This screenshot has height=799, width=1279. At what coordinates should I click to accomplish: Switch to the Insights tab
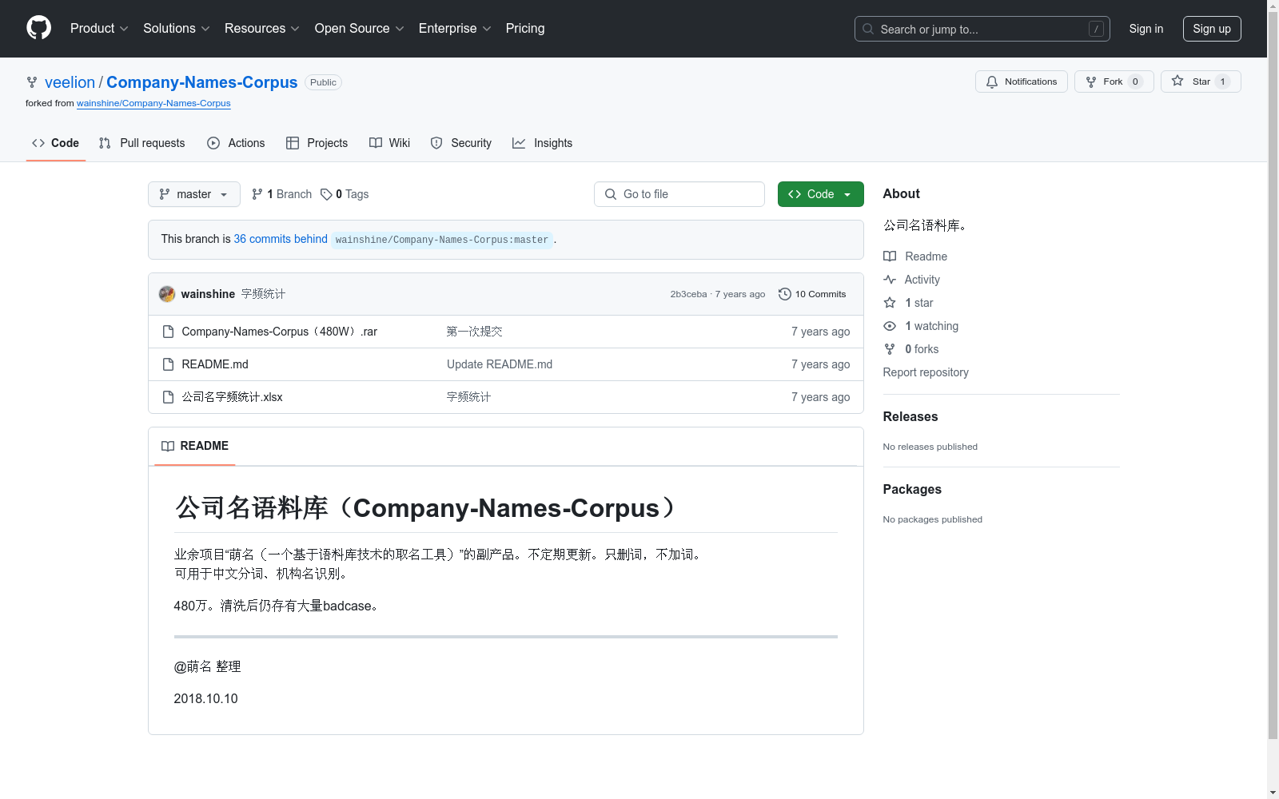pos(543,143)
